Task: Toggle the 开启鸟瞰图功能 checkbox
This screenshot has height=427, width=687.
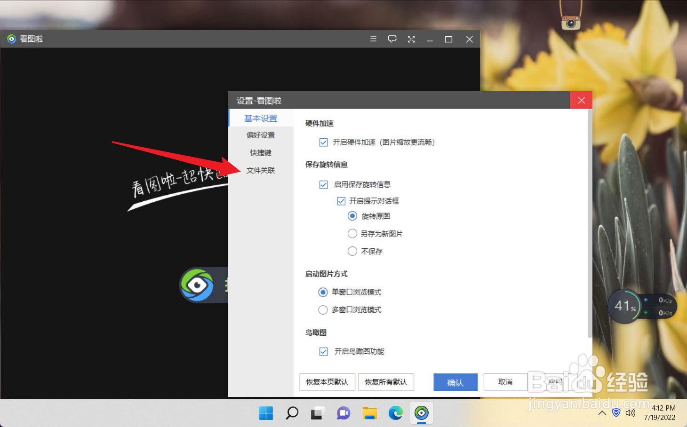Action: tap(323, 351)
